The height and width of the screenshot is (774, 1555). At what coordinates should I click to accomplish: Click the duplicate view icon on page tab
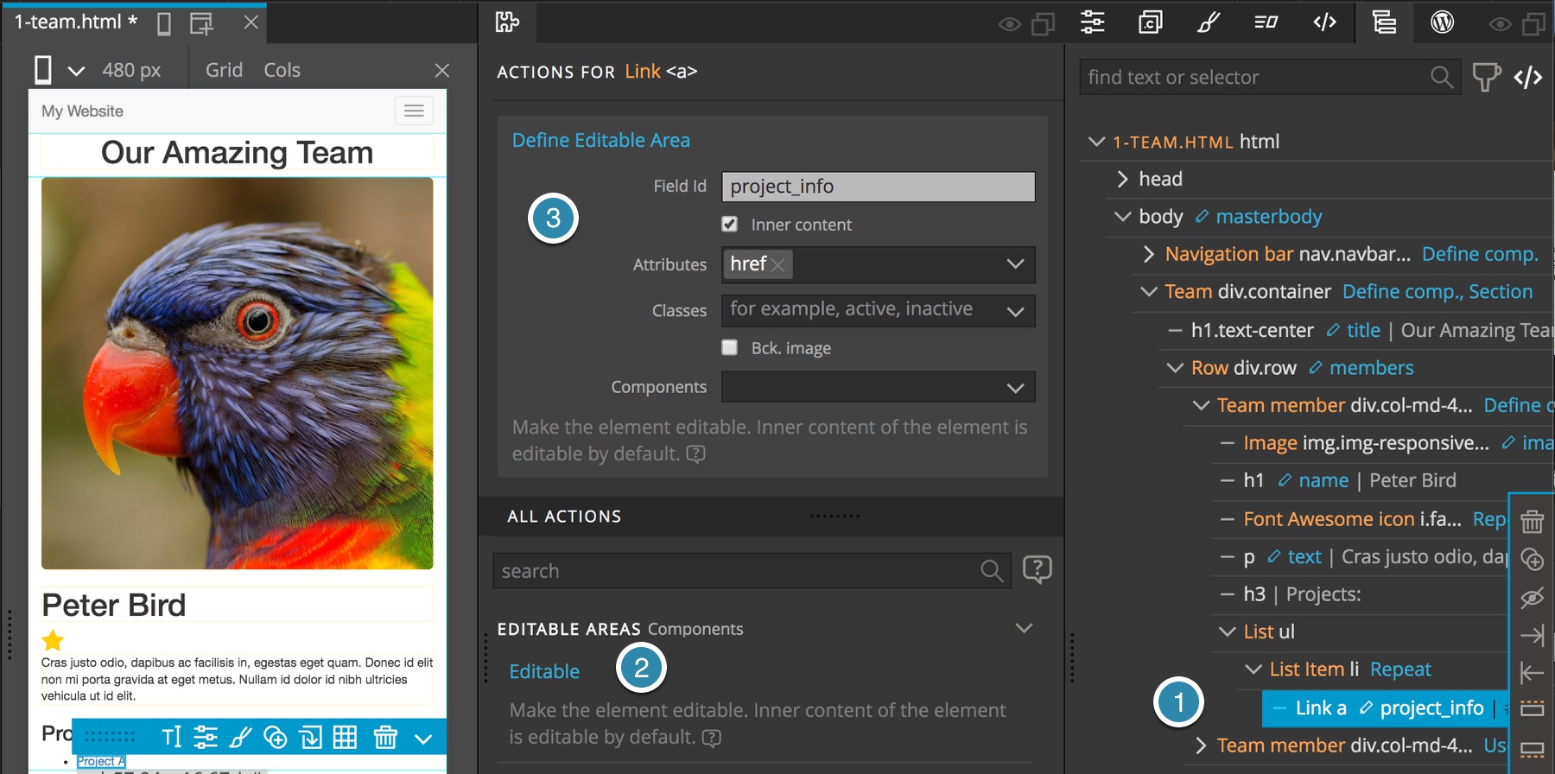(201, 23)
